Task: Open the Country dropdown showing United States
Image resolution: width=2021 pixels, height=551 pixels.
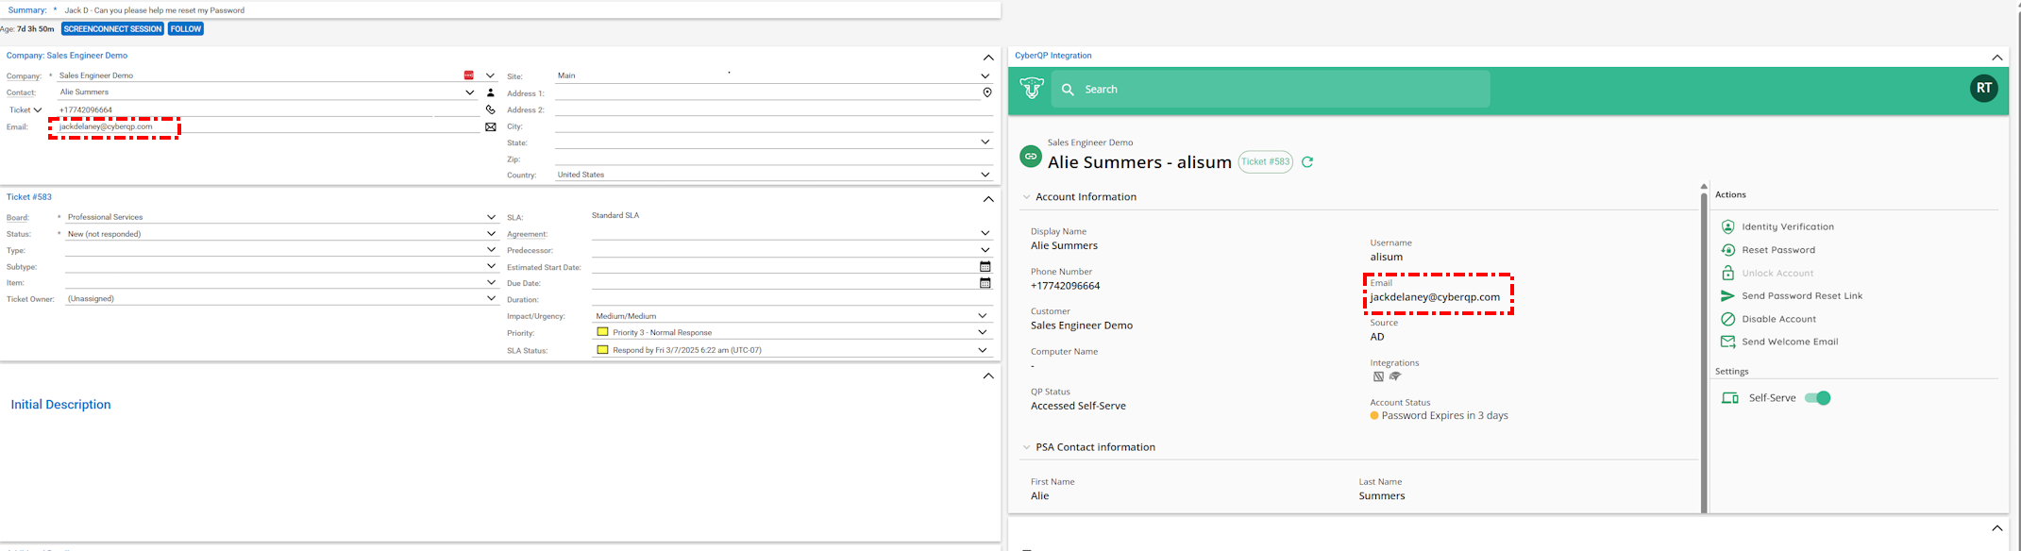Action: click(985, 174)
